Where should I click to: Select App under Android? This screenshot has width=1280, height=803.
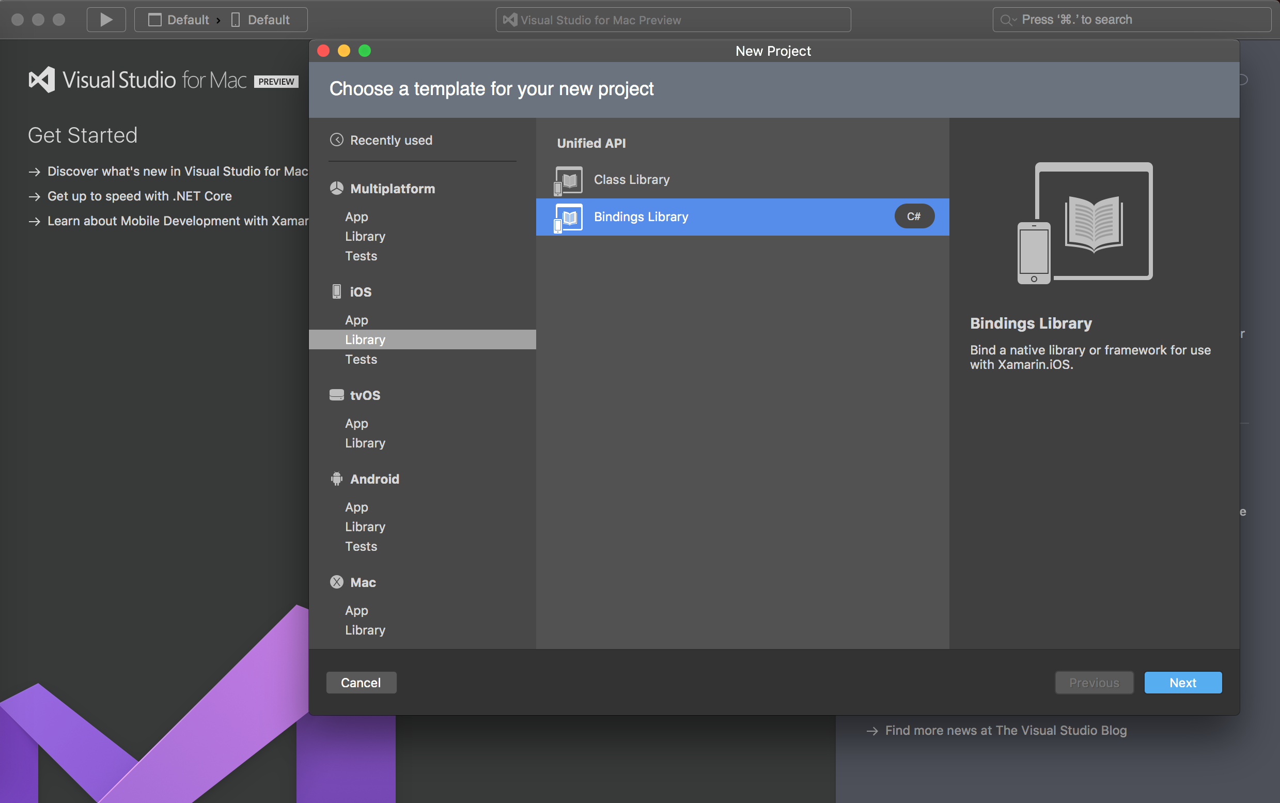tap(356, 507)
